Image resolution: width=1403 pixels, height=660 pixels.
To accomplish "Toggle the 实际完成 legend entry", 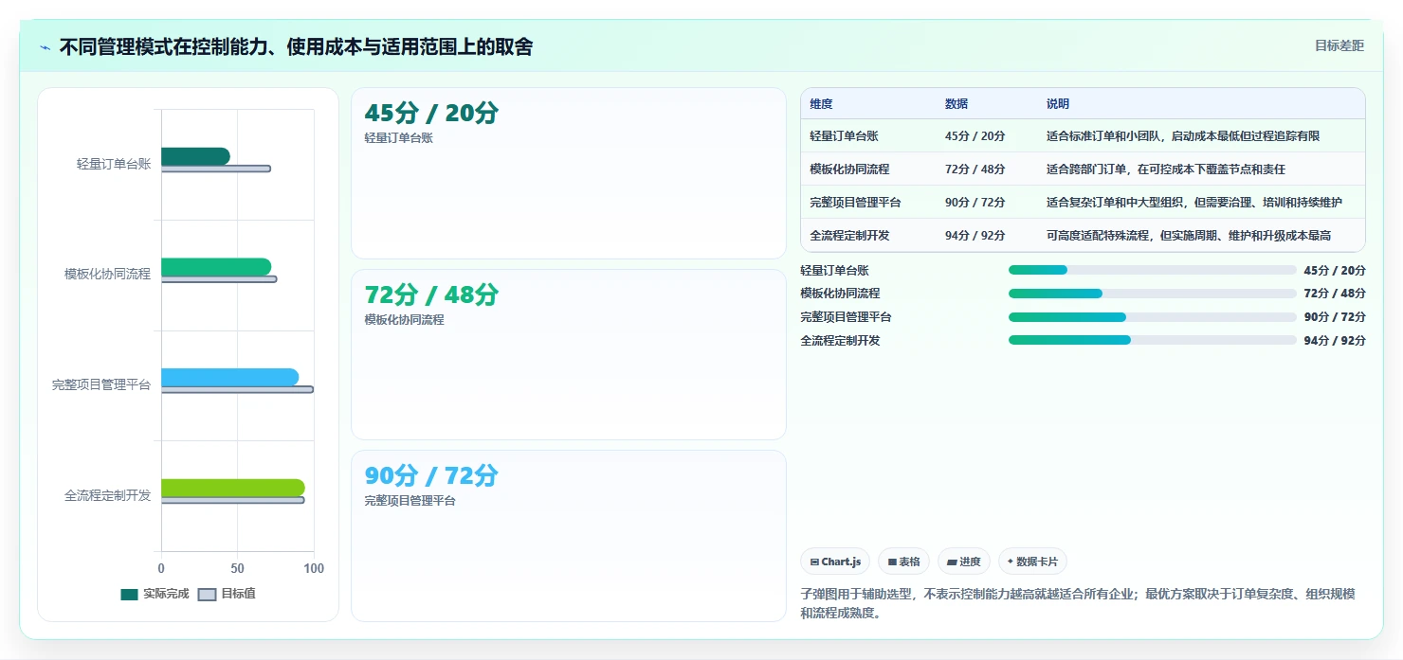I will click(155, 594).
